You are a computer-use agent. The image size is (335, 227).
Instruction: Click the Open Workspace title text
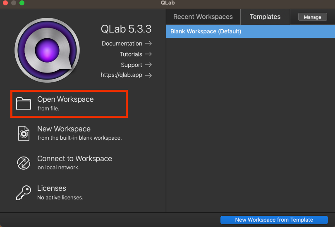click(65, 99)
